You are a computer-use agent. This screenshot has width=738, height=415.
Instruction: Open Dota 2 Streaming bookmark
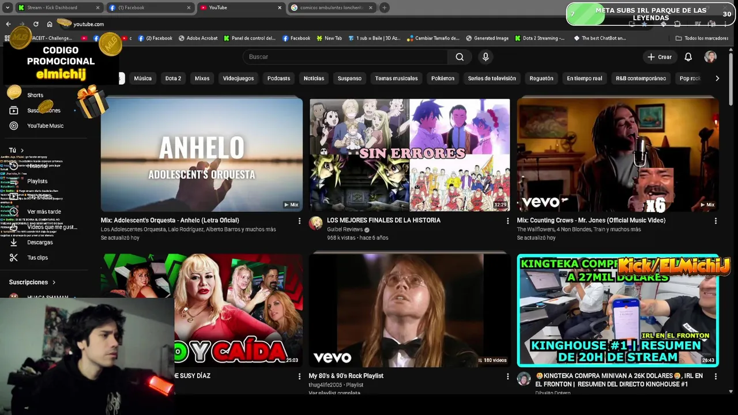click(x=540, y=38)
